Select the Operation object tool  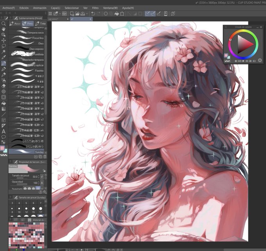coord(4,35)
